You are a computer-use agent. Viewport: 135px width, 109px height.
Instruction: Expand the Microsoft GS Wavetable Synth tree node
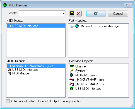[72, 26]
